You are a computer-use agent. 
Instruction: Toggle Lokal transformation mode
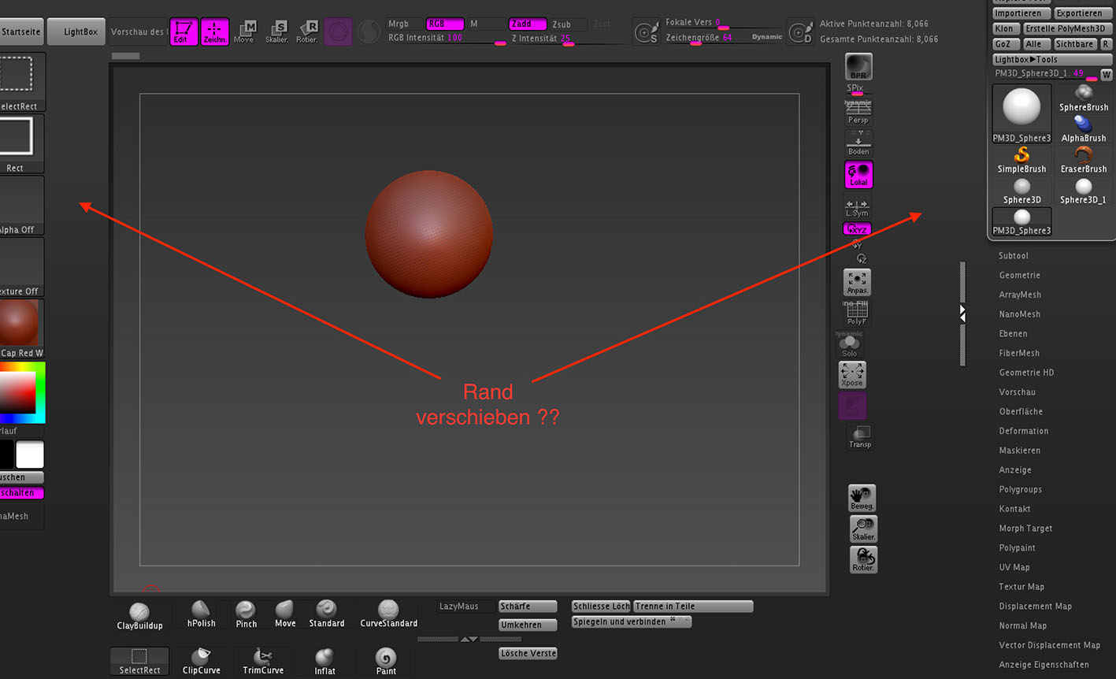pyautogui.click(x=858, y=175)
